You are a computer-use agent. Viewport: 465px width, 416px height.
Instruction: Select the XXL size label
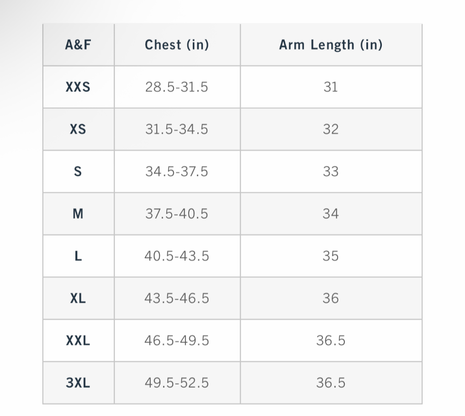point(78,340)
